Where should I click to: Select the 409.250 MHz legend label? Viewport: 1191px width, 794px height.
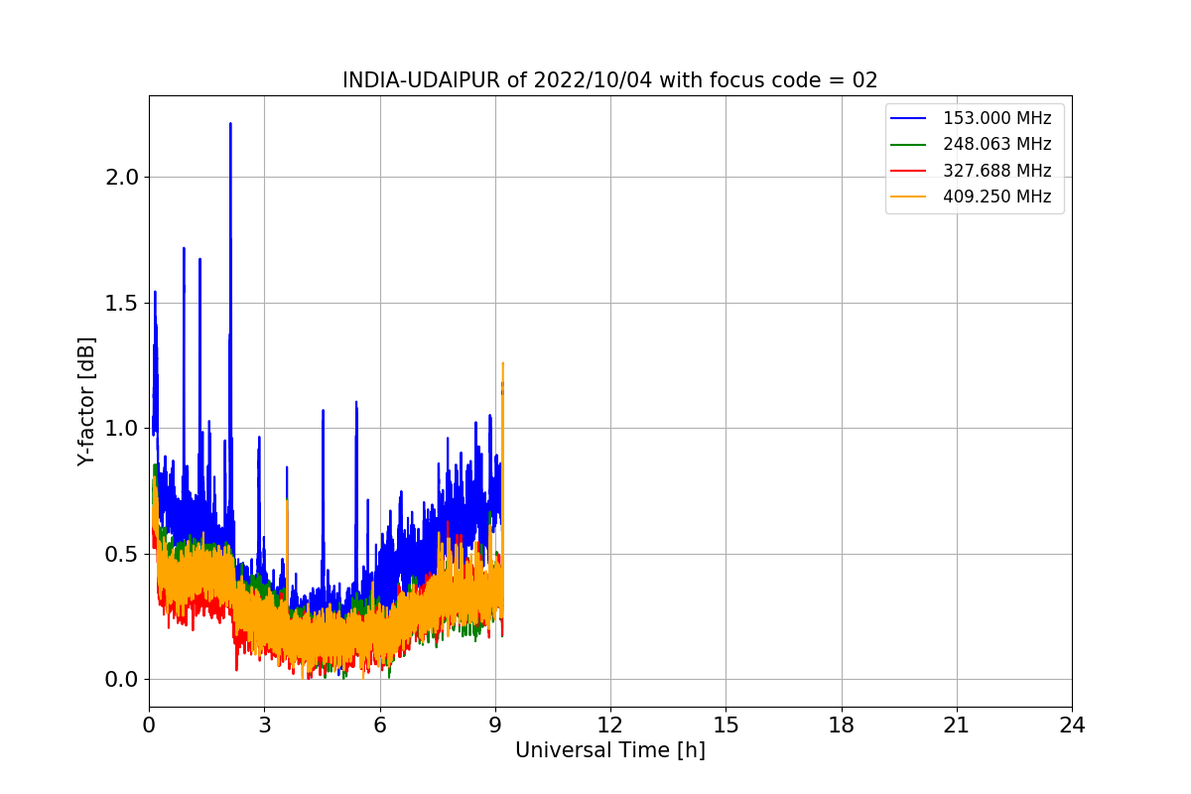996,197
